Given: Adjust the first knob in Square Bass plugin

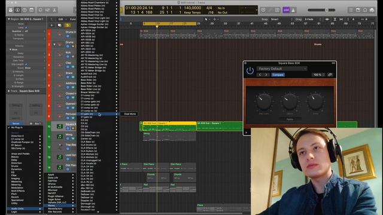Looking at the screenshot, I should coord(264,102).
